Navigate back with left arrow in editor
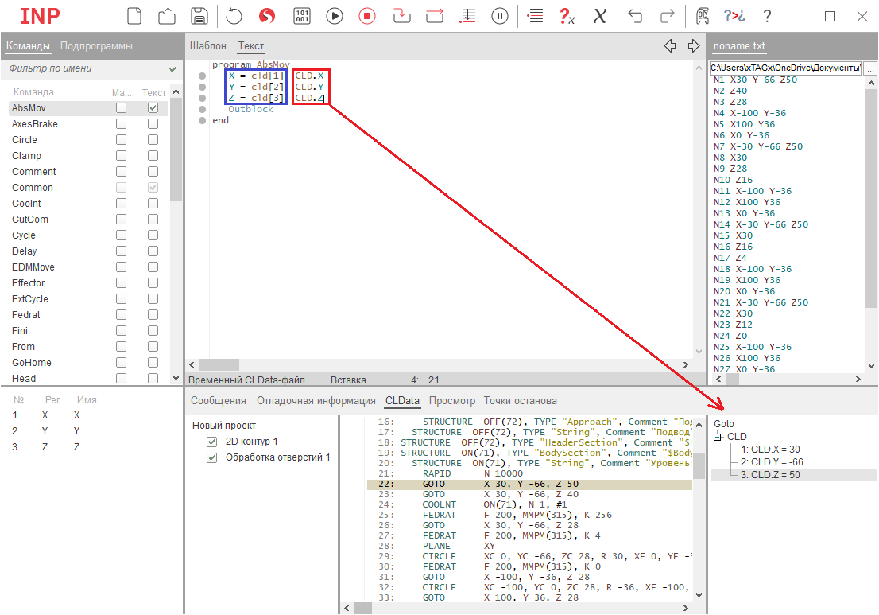This screenshot has height=615, width=879. pyautogui.click(x=670, y=46)
